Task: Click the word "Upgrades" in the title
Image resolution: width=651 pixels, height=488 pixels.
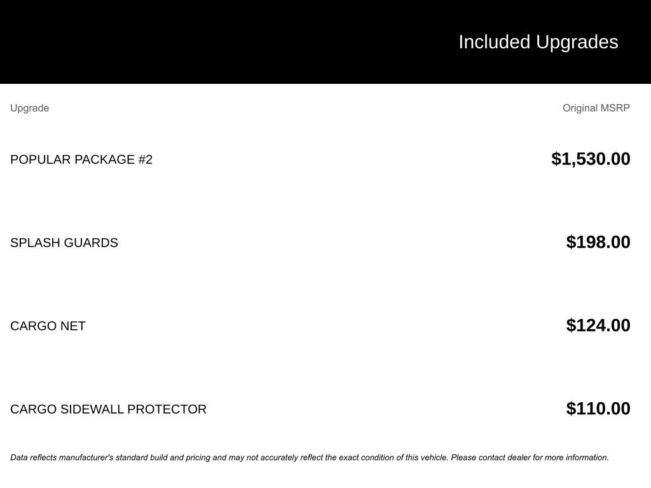Action: coord(577,42)
